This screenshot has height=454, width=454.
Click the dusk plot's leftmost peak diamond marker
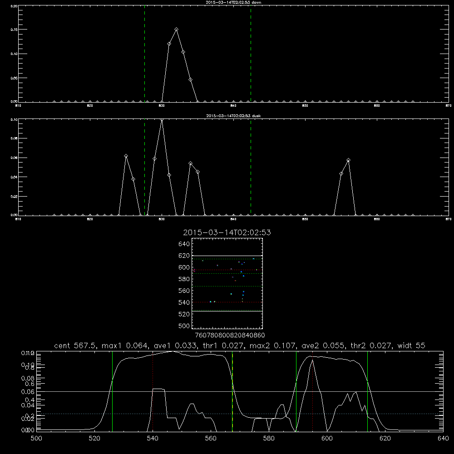click(x=126, y=156)
